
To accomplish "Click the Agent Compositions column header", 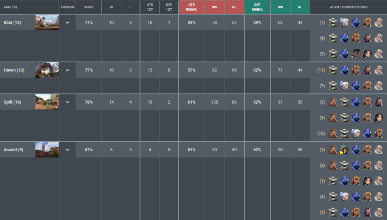I will (348, 7).
